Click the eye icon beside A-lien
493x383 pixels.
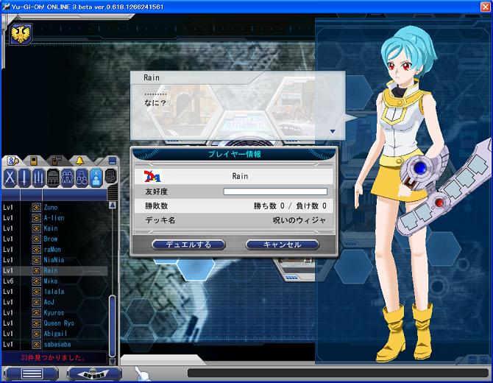point(37,218)
